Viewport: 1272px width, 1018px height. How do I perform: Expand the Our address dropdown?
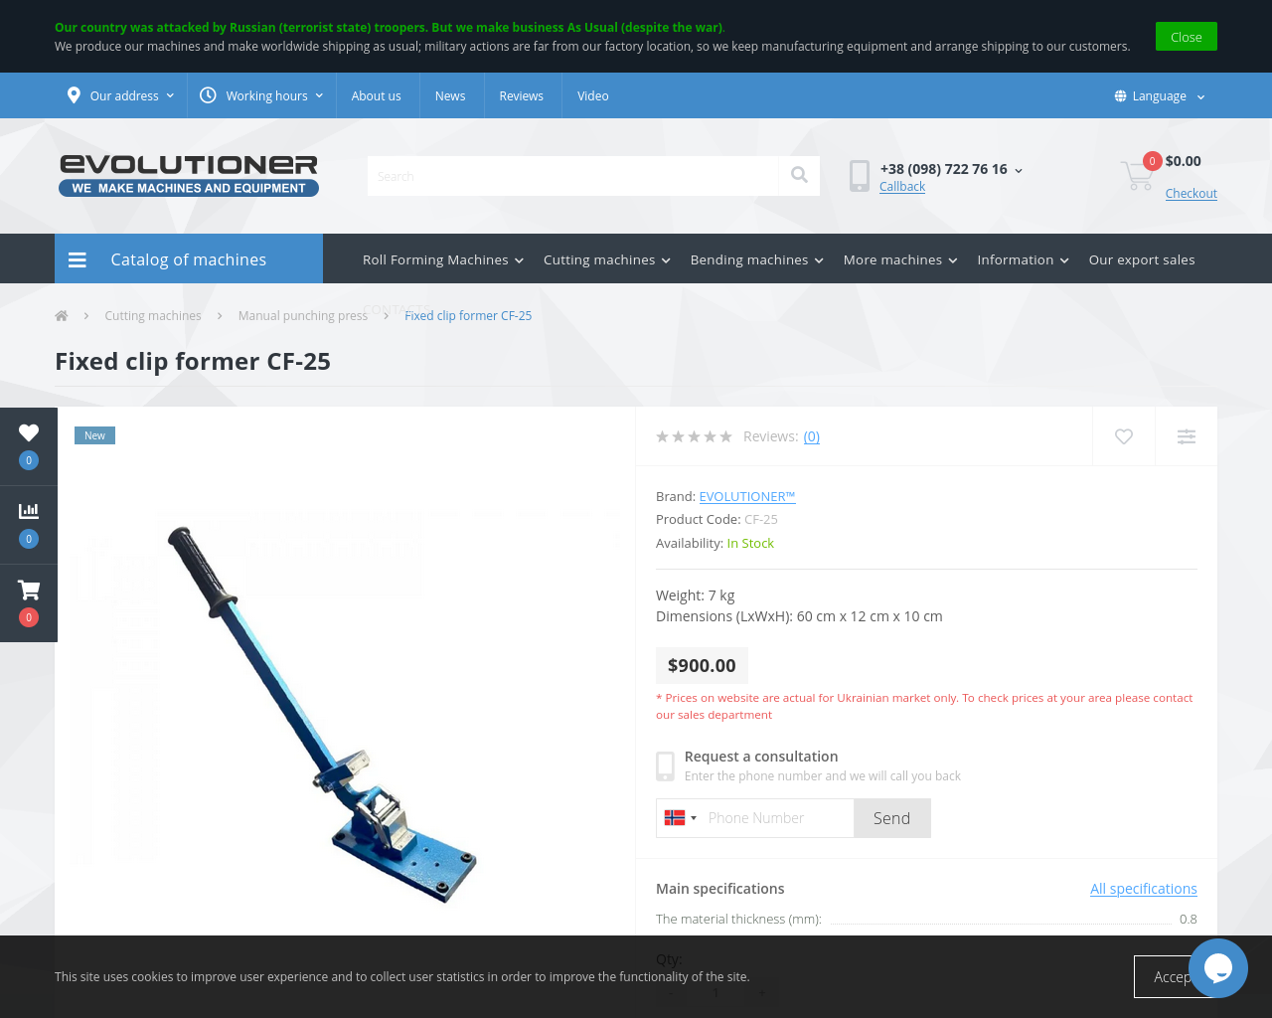point(121,95)
